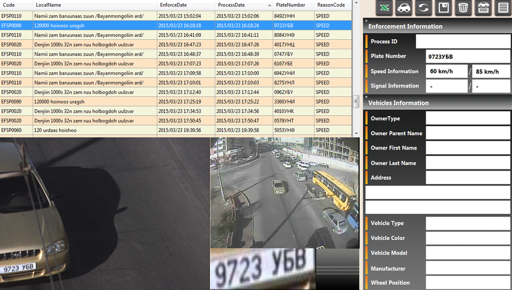Sort by the ProcessDate column header
512x290 pixels.
coord(244,5)
